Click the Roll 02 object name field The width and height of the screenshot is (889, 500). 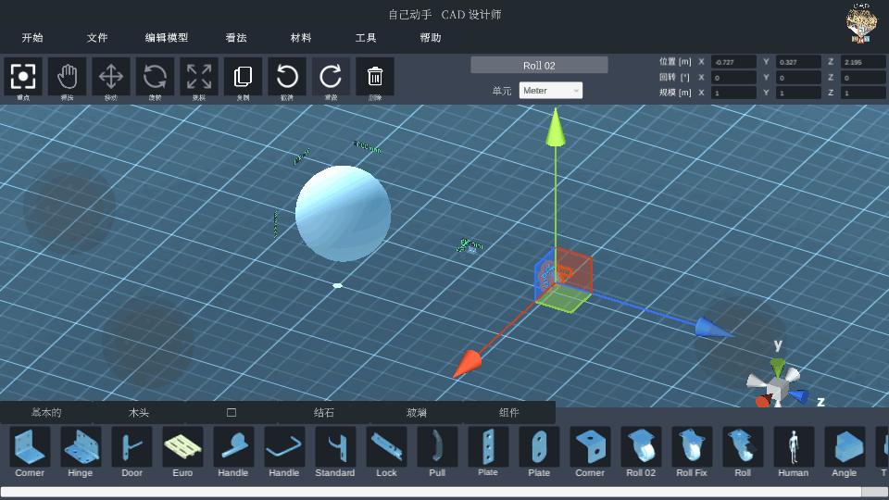[x=539, y=65]
